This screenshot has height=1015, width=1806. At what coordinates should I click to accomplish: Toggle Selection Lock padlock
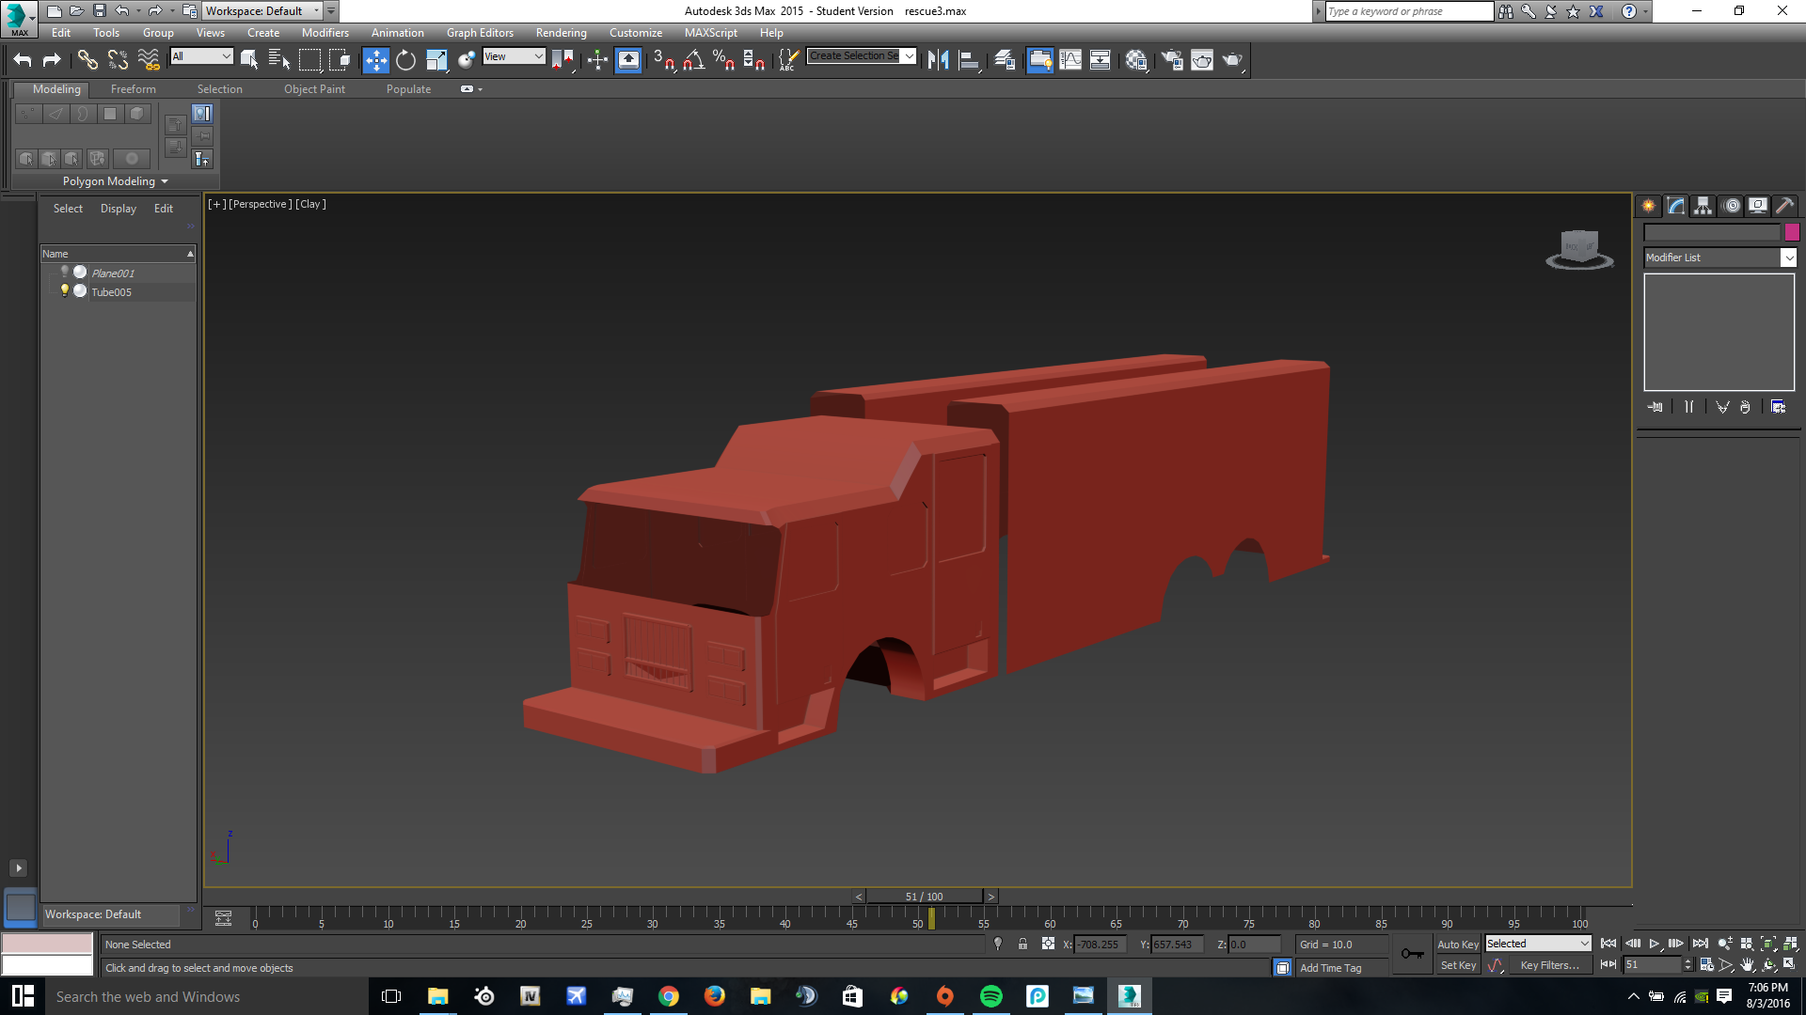click(x=1022, y=944)
